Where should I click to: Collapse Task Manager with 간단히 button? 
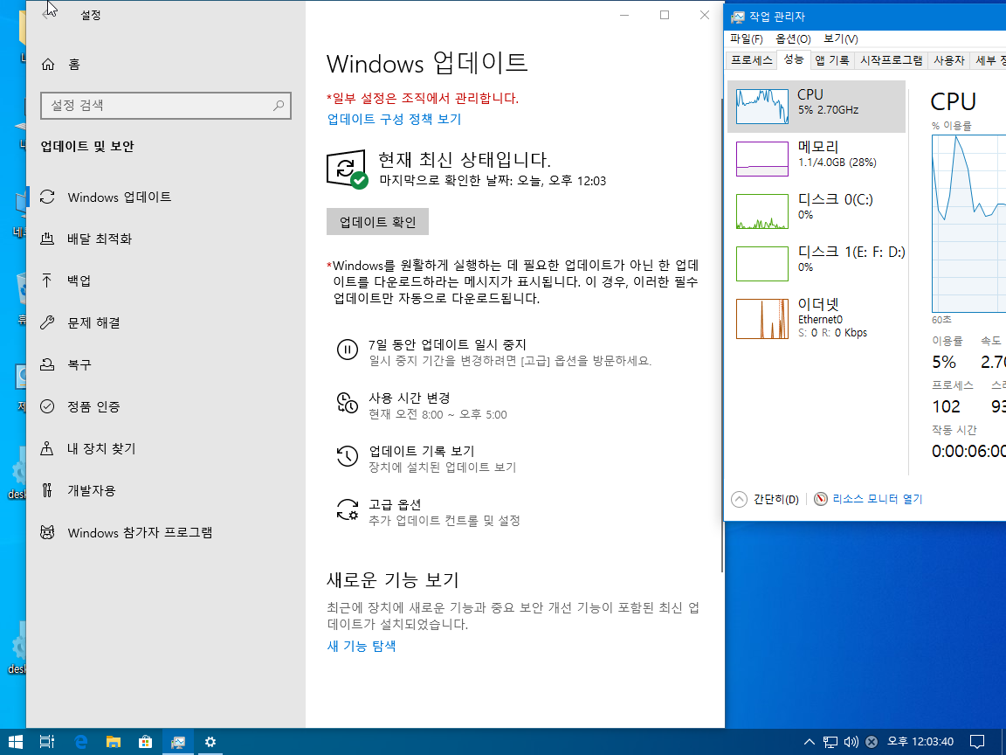(x=765, y=499)
